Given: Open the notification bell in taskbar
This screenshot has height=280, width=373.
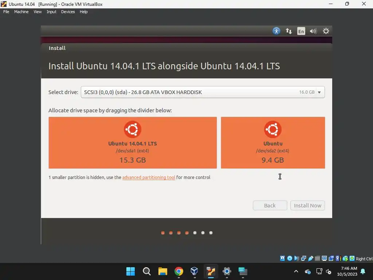Looking at the screenshot, I should point(363,271).
